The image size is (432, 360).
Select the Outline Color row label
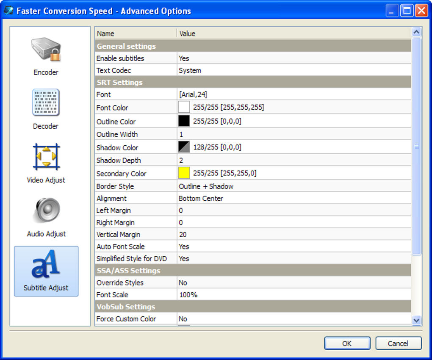tap(116, 122)
